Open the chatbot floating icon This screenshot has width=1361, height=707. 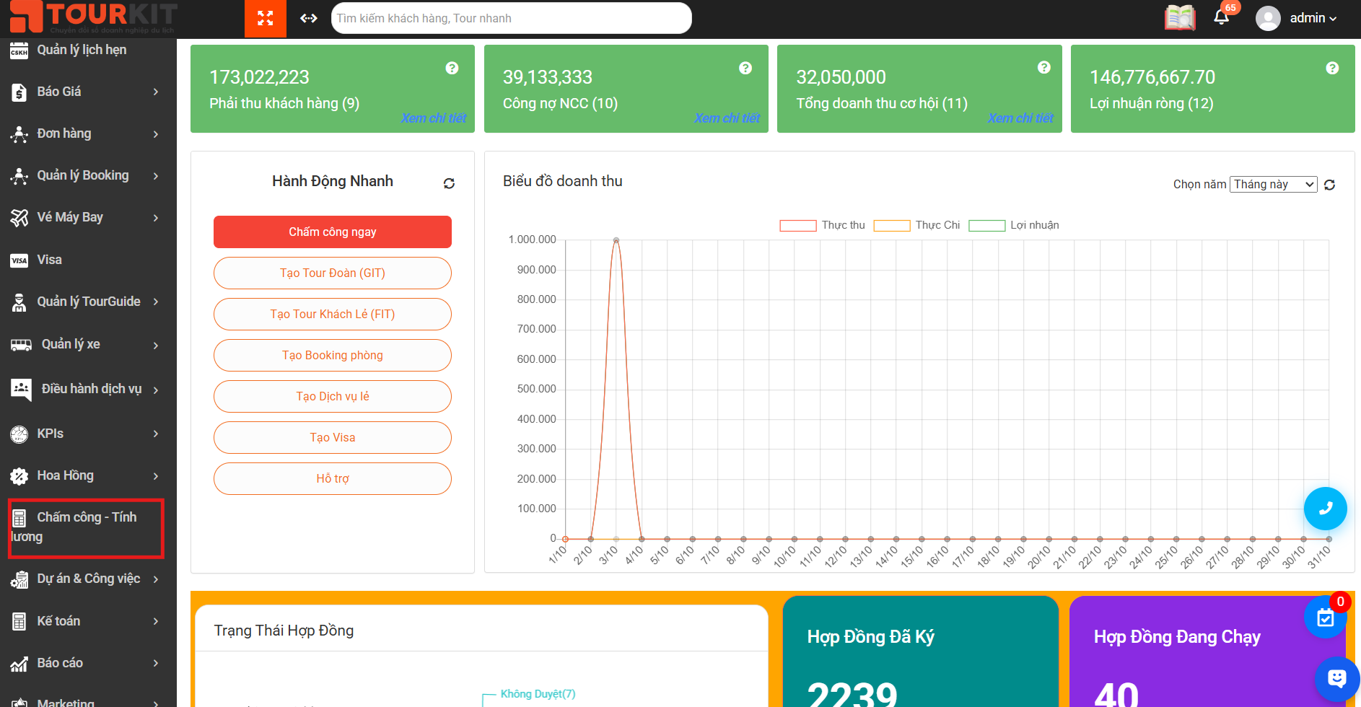pos(1336,678)
